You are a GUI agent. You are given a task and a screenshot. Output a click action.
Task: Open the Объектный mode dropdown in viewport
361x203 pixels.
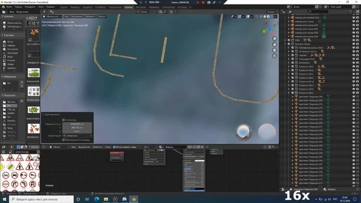click(x=52, y=16)
